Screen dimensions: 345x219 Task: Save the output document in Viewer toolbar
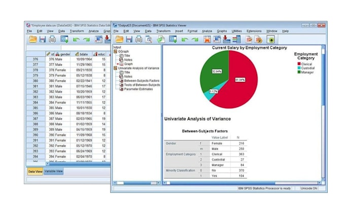pos(129,39)
